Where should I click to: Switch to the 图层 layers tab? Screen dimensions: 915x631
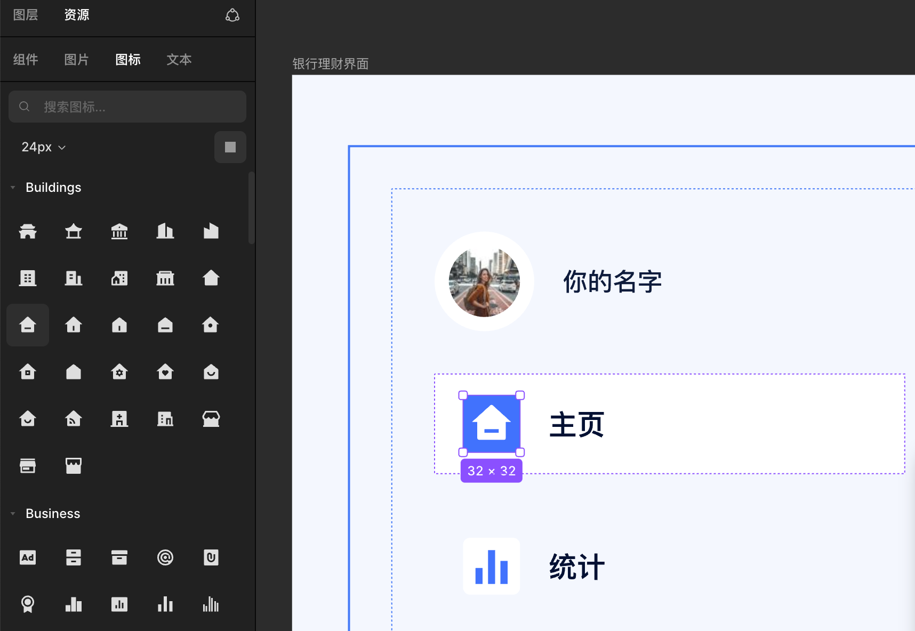tap(26, 15)
